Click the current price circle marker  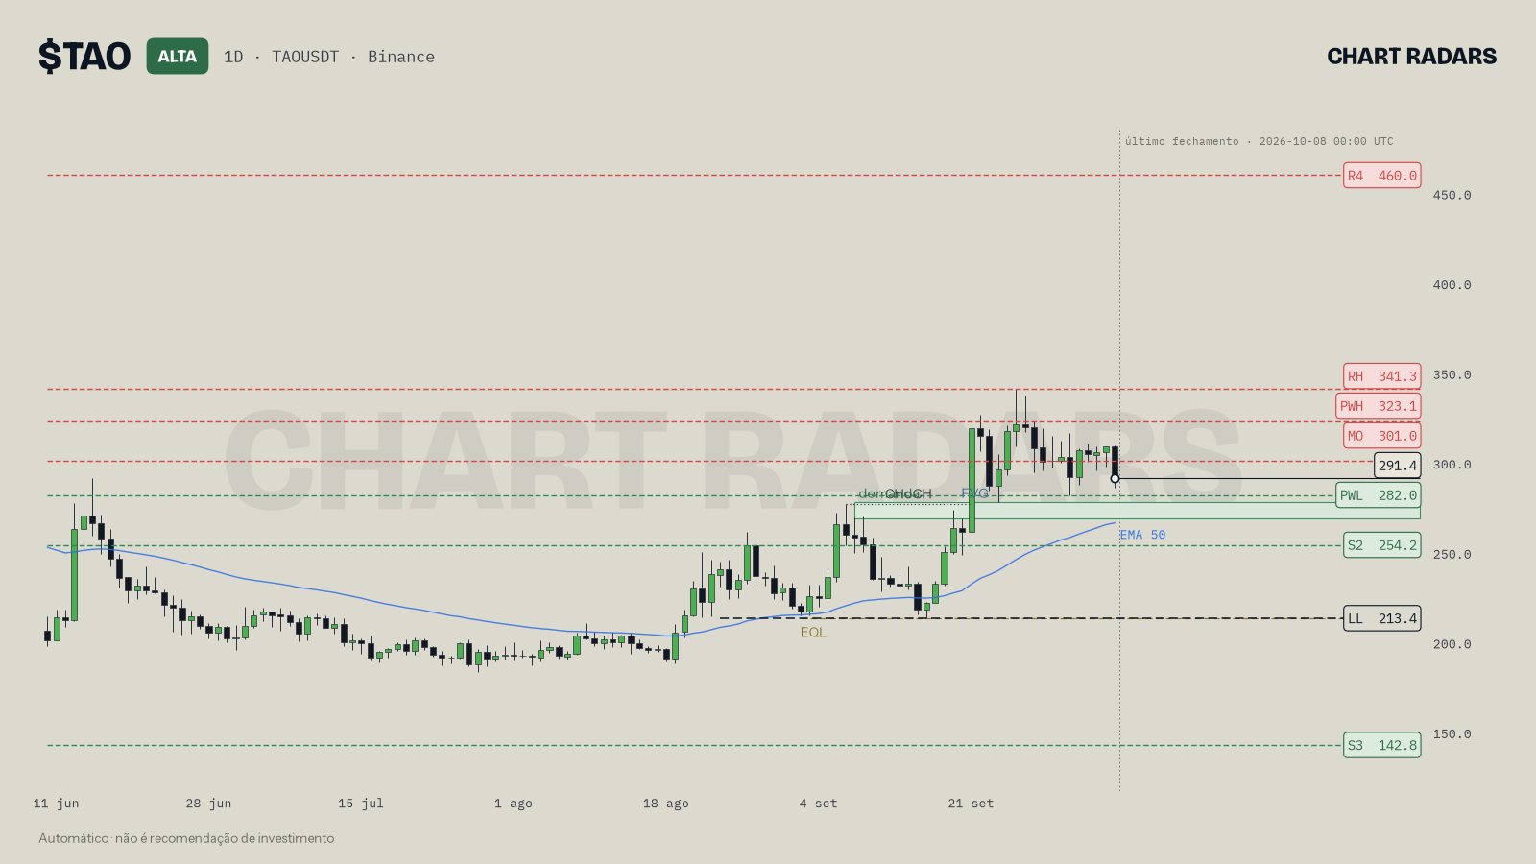[x=1115, y=478]
